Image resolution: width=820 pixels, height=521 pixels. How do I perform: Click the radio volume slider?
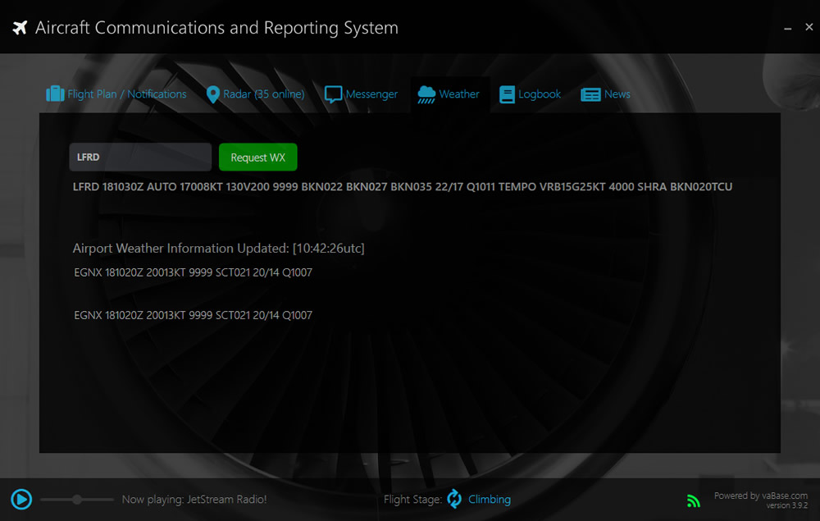(x=77, y=500)
